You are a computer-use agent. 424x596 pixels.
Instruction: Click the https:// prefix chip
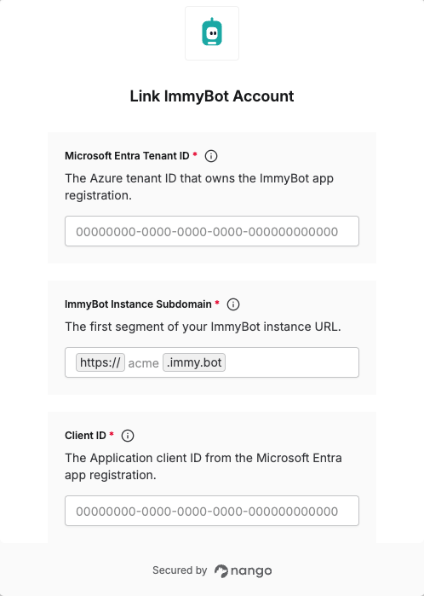tap(100, 362)
